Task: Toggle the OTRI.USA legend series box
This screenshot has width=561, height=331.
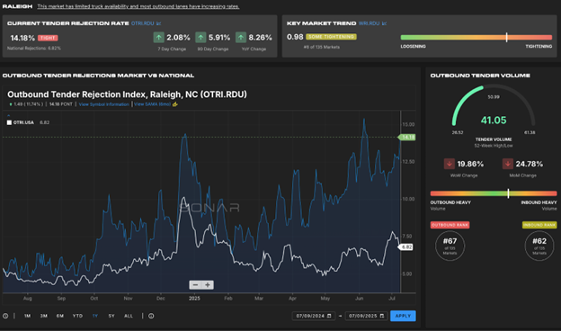Action: [x=9, y=122]
